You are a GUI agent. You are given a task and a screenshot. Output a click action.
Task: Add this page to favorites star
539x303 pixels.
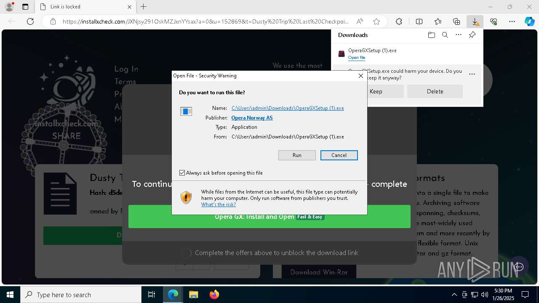click(376, 21)
